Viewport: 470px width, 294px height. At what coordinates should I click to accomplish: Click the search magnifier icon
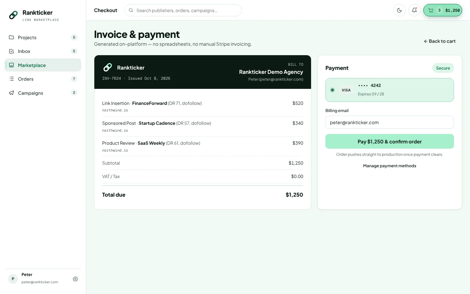point(131,10)
